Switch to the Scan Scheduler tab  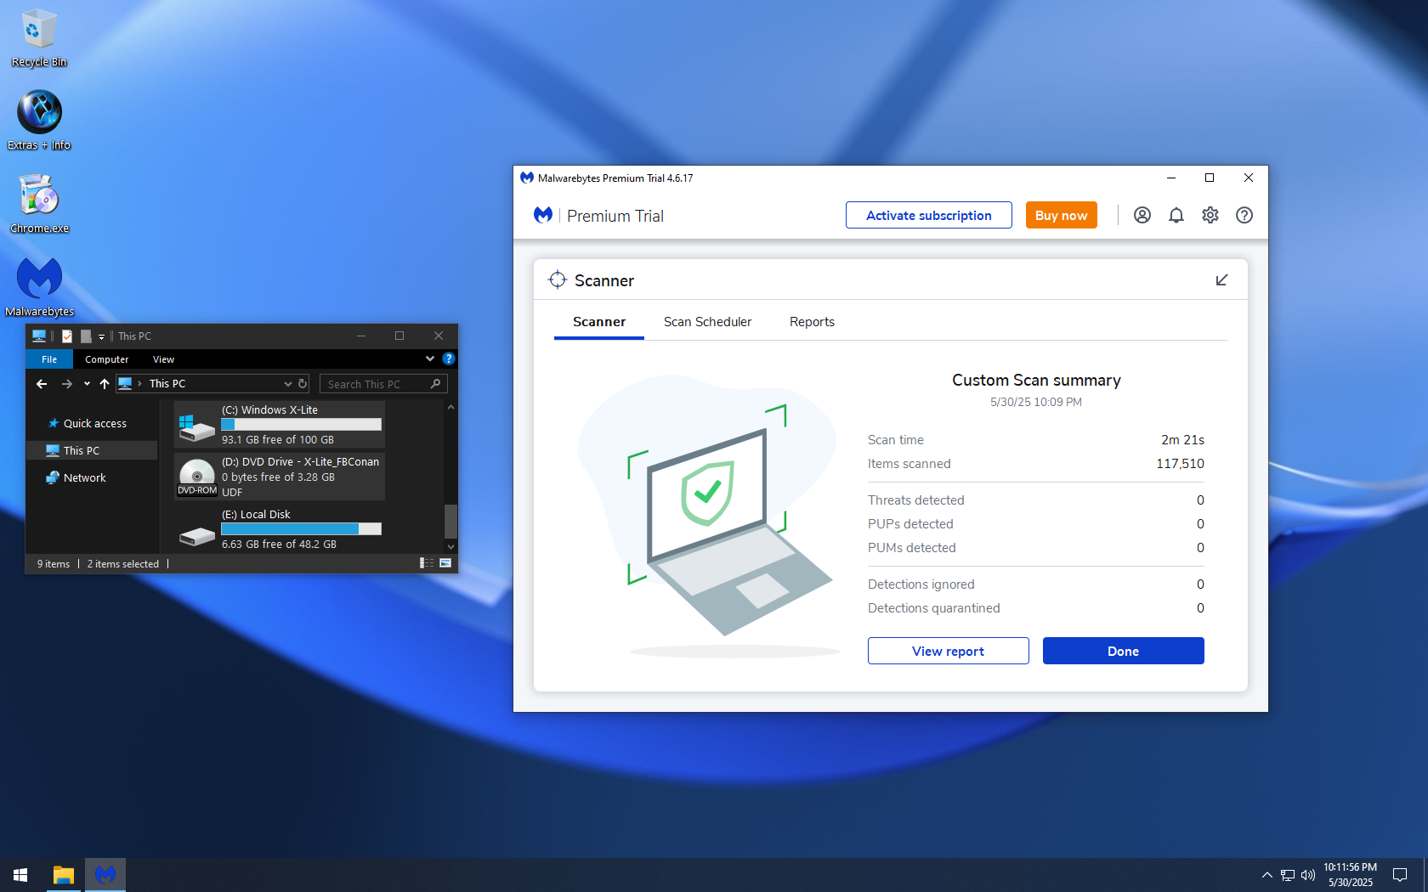(707, 322)
